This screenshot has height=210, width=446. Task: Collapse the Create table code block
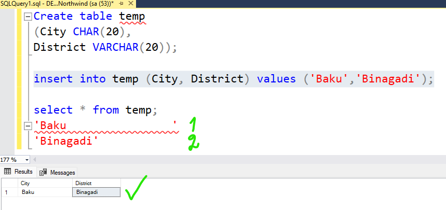tap(28, 17)
